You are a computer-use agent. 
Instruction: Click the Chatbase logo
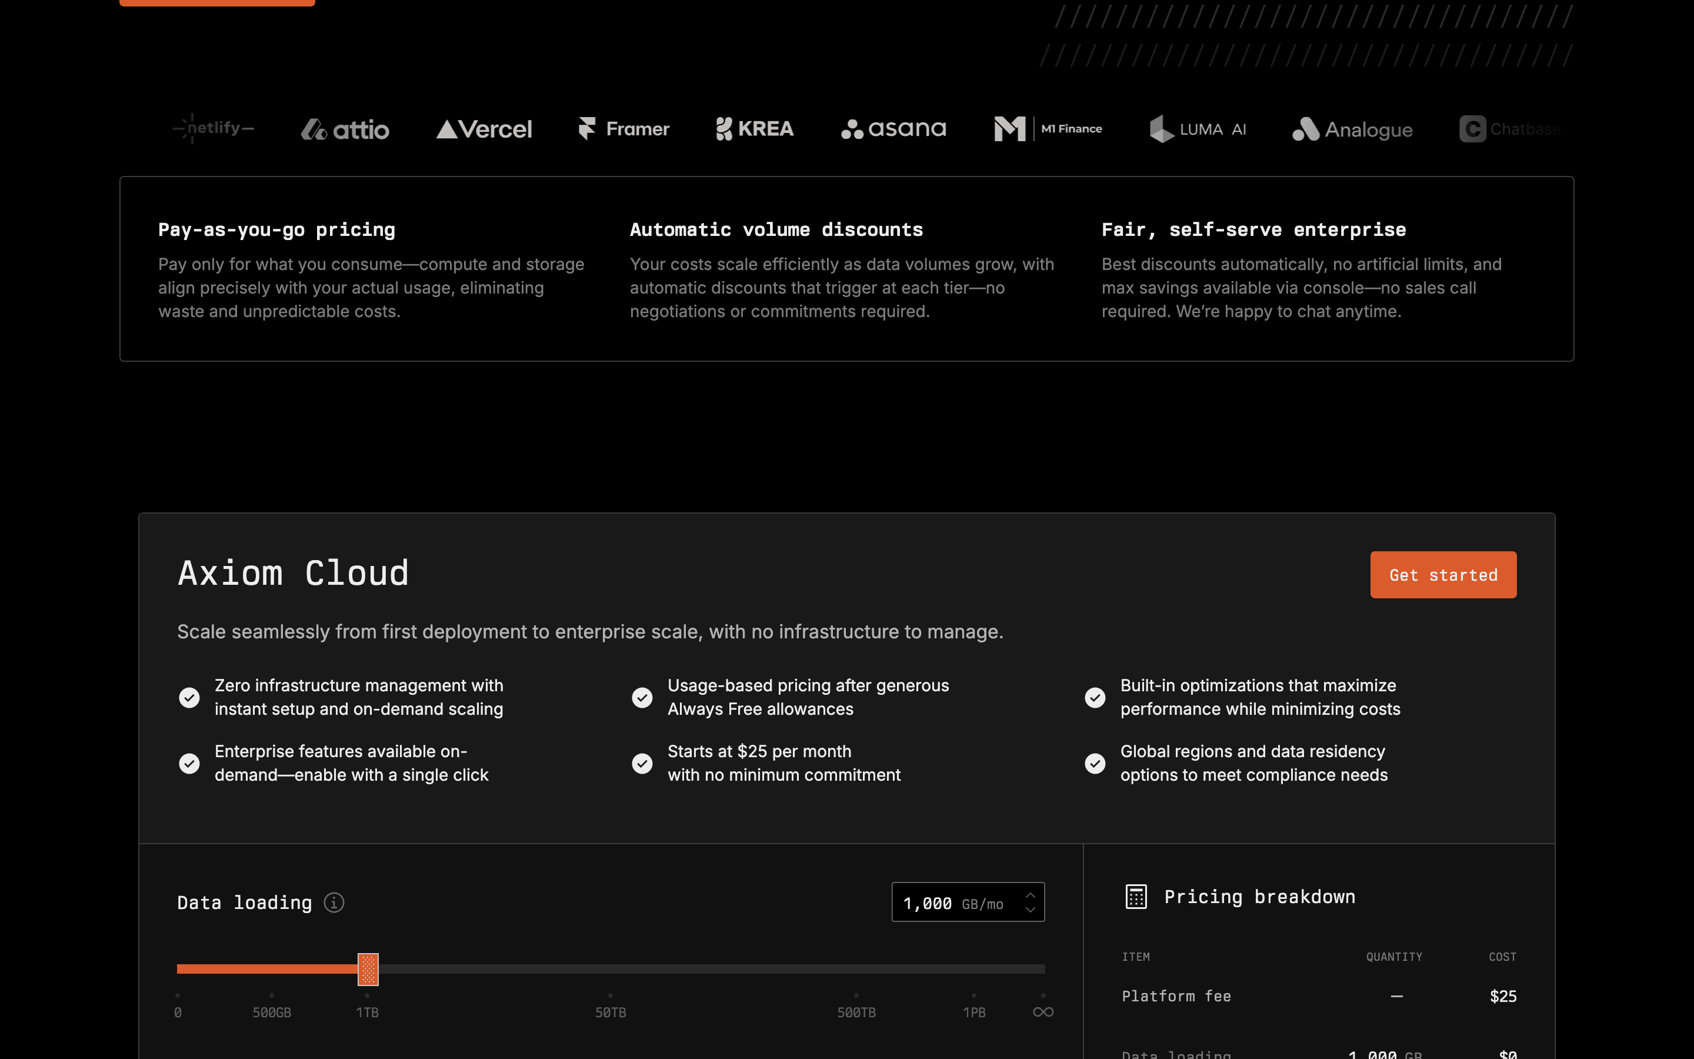coord(1510,129)
